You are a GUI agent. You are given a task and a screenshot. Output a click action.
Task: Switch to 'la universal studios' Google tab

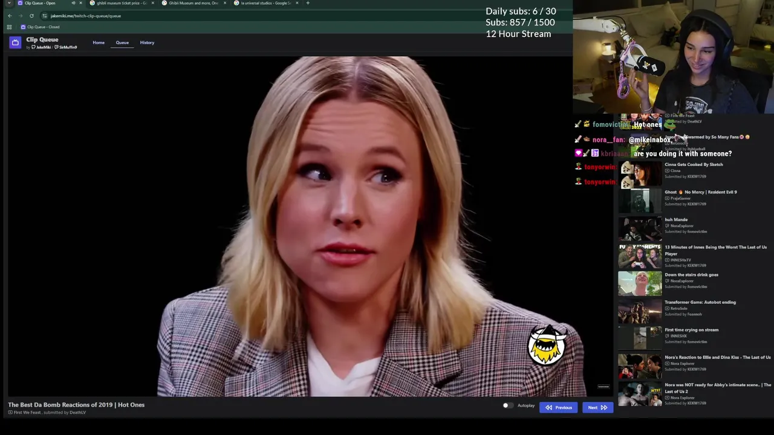pyautogui.click(x=265, y=3)
